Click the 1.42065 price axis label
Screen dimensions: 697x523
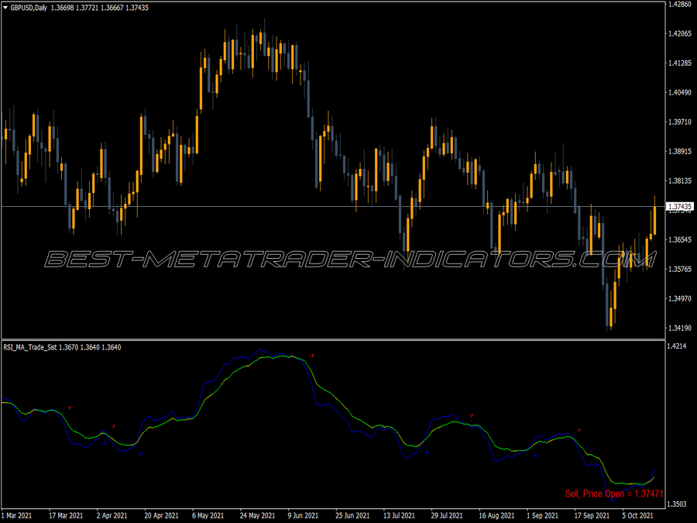click(680, 34)
